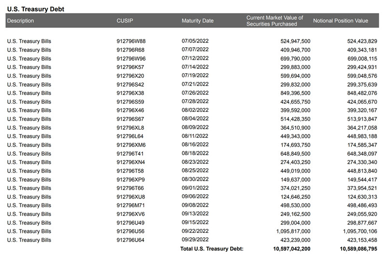Click the U.S. Treasury Debt title
This screenshot has height=254, width=386.
coord(35,9)
